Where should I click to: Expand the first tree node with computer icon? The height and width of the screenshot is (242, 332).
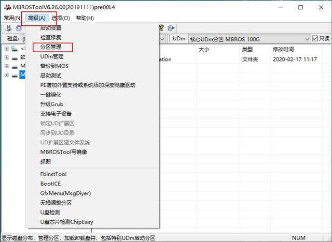coord(7,49)
